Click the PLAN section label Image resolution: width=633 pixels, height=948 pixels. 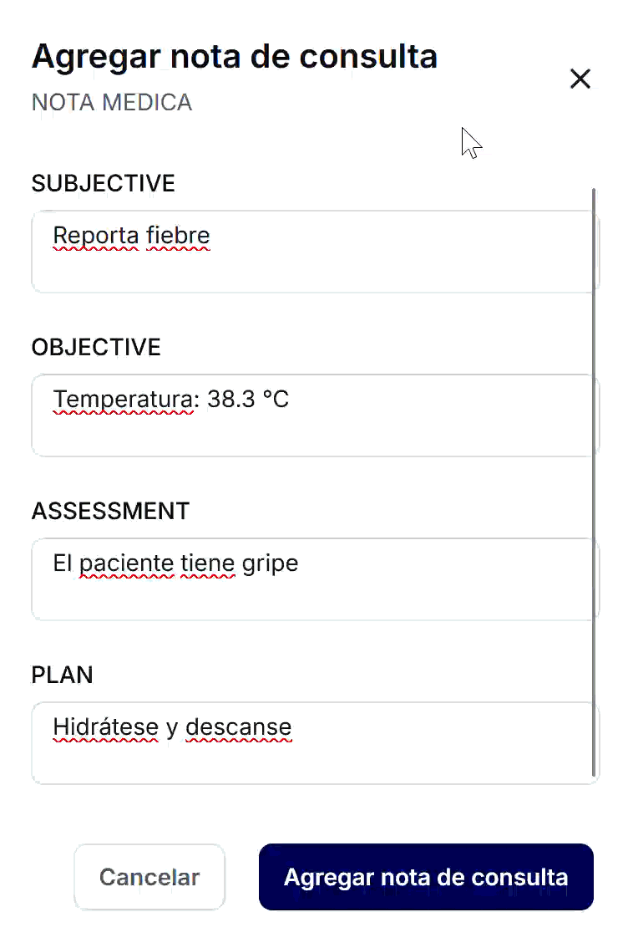(x=62, y=675)
